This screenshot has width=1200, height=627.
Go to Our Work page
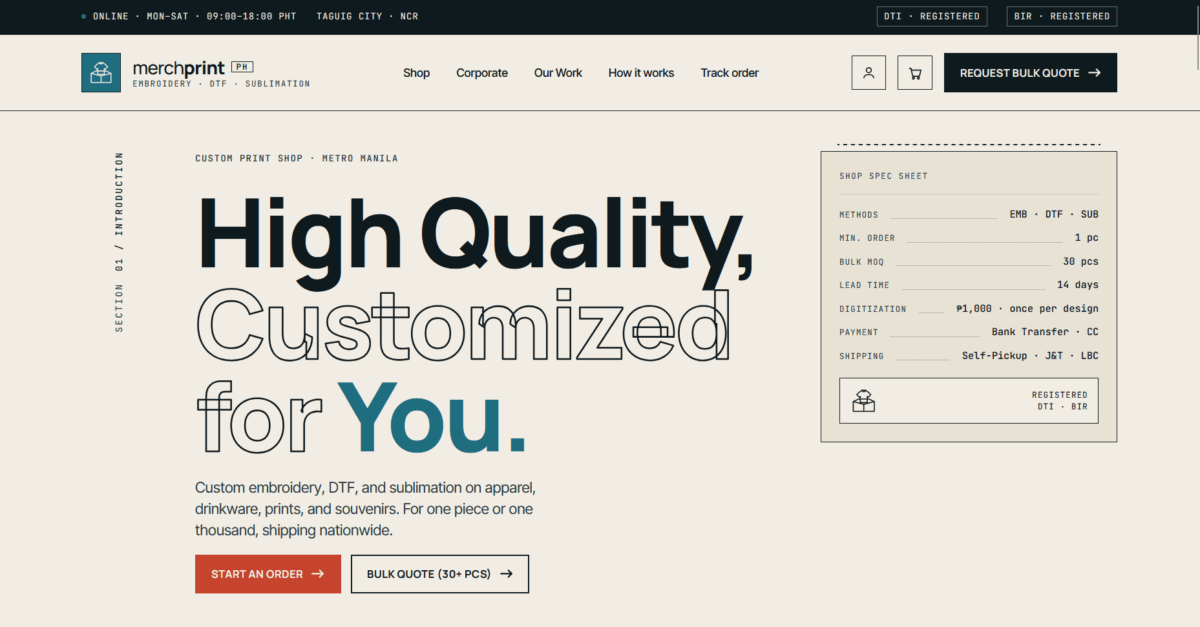[558, 73]
